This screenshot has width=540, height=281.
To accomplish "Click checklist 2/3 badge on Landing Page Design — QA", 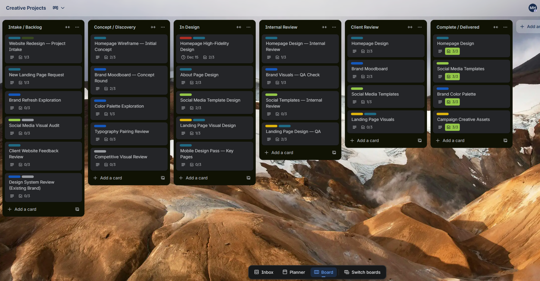I will [x=281, y=139].
